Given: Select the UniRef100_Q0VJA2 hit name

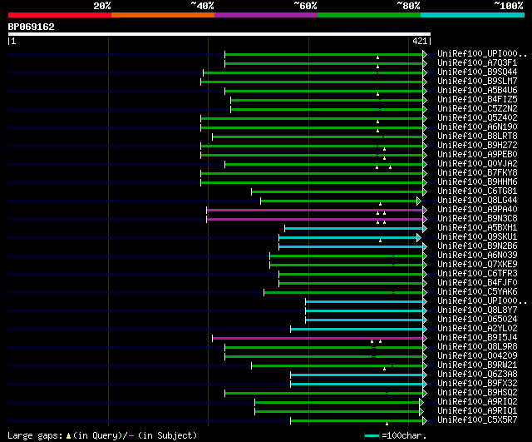Looking at the screenshot, I should pos(477,164).
